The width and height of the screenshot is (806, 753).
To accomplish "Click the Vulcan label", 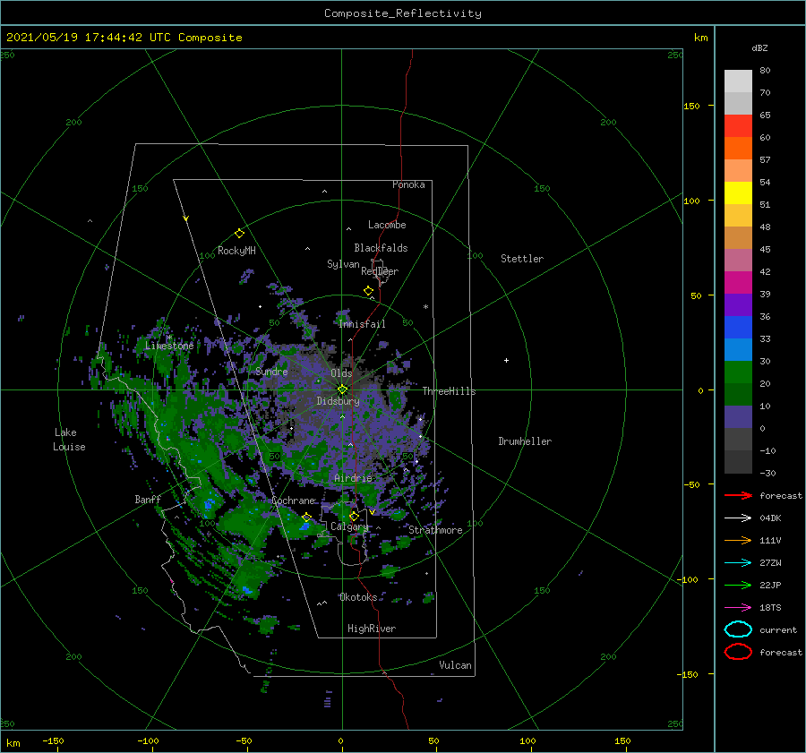I will click(x=456, y=665).
